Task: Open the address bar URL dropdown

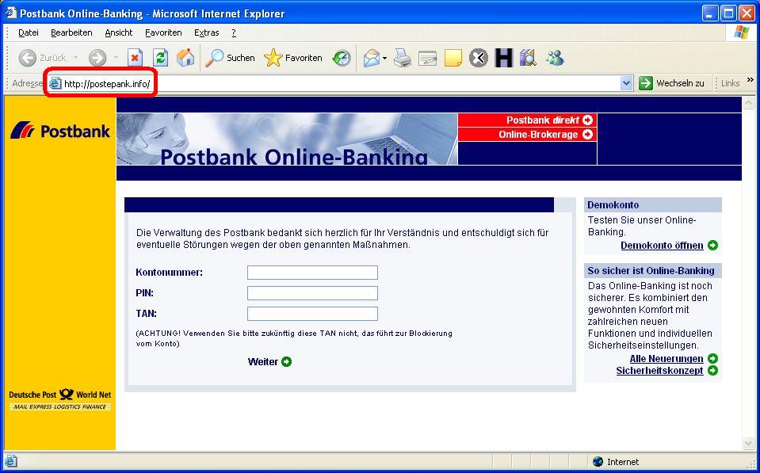Action: tap(626, 83)
